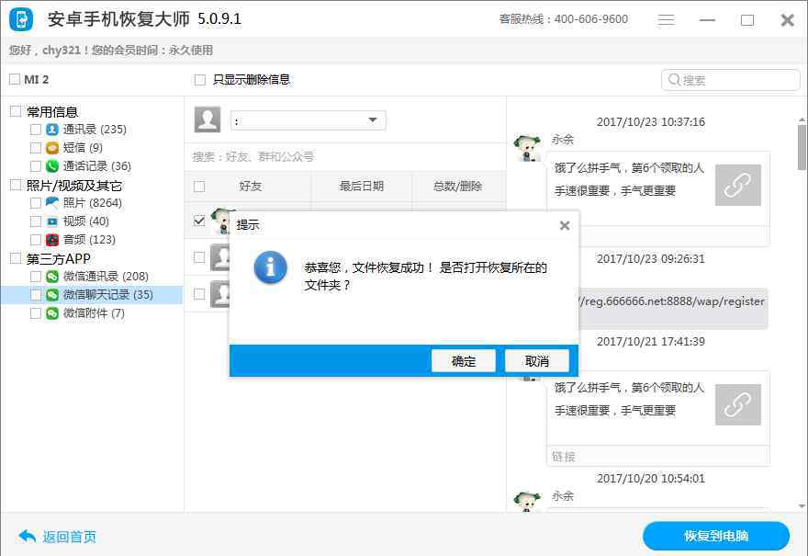Screen dimensions: 808x556
Task: Click chat vertical scrollbar thumb
Action: pyautogui.click(x=802, y=148)
